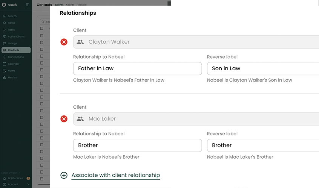Open the Clayton Walker client selector
Image resolution: width=319 pixels, height=188 pixels.
click(196, 42)
